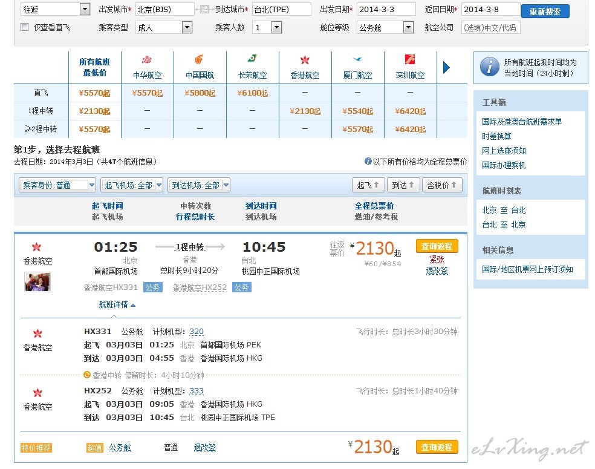595x469 pixels.
Task: Click the return date field 2014-3-8
Action: (490, 10)
